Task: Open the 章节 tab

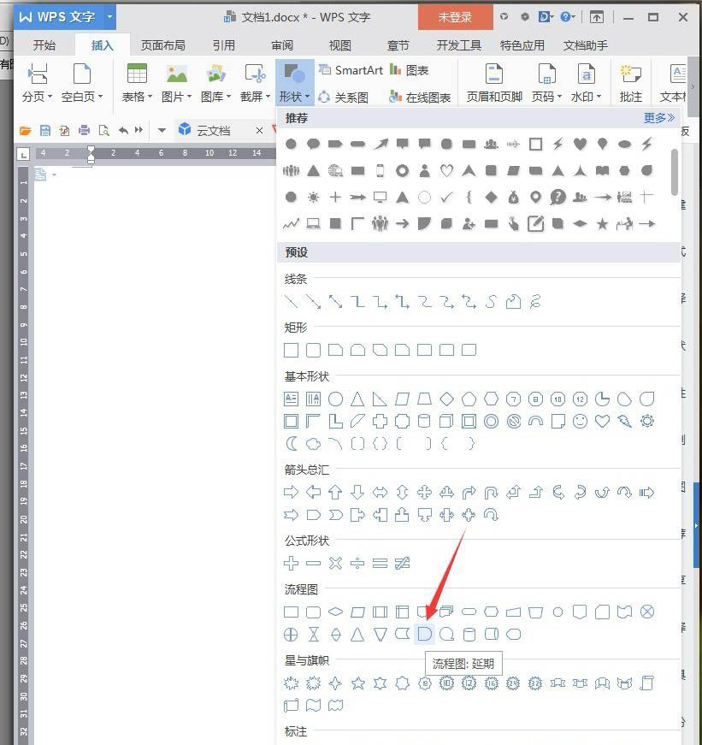Action: pos(398,45)
